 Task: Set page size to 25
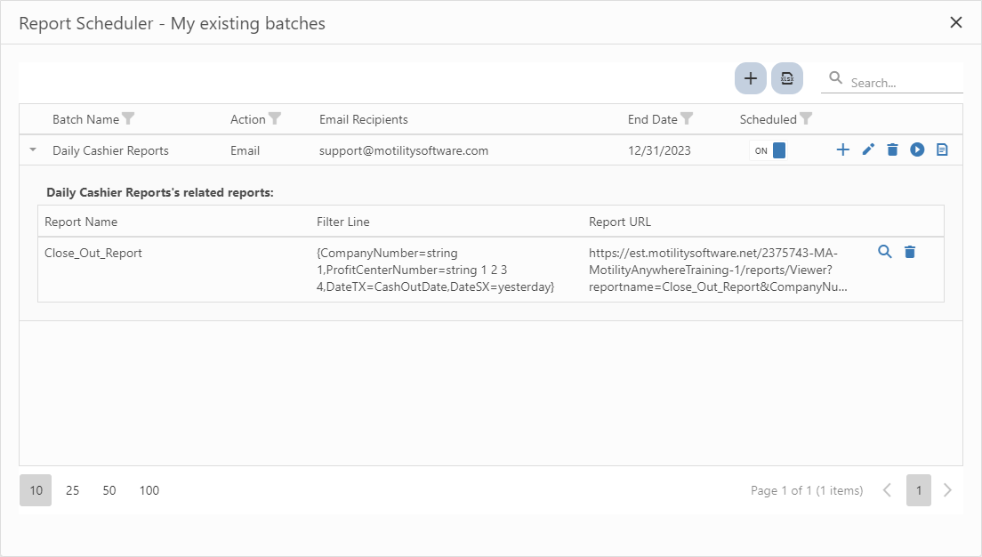tap(73, 490)
